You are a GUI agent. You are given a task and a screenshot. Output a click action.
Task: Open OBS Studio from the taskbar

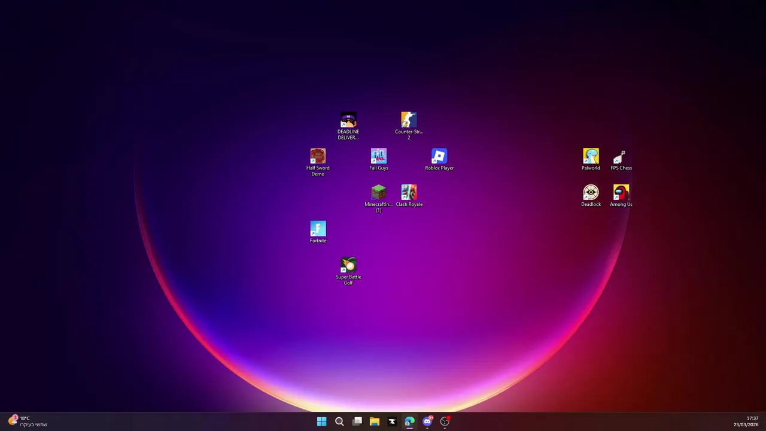tap(445, 421)
